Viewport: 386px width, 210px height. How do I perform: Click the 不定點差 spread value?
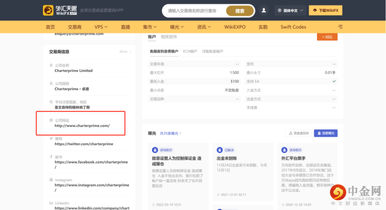point(232,90)
